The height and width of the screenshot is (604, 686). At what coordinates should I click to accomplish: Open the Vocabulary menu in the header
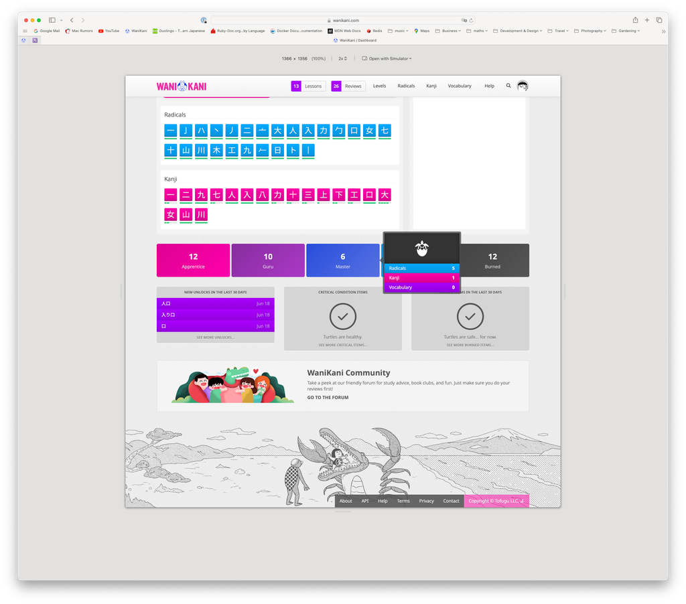[x=460, y=86]
